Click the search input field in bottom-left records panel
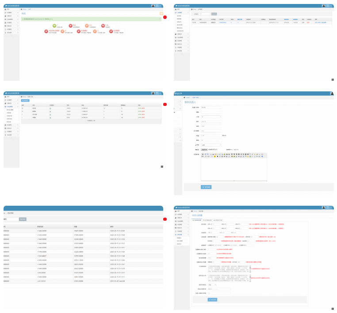Viewport: 337px width, 313px height. [12, 219]
